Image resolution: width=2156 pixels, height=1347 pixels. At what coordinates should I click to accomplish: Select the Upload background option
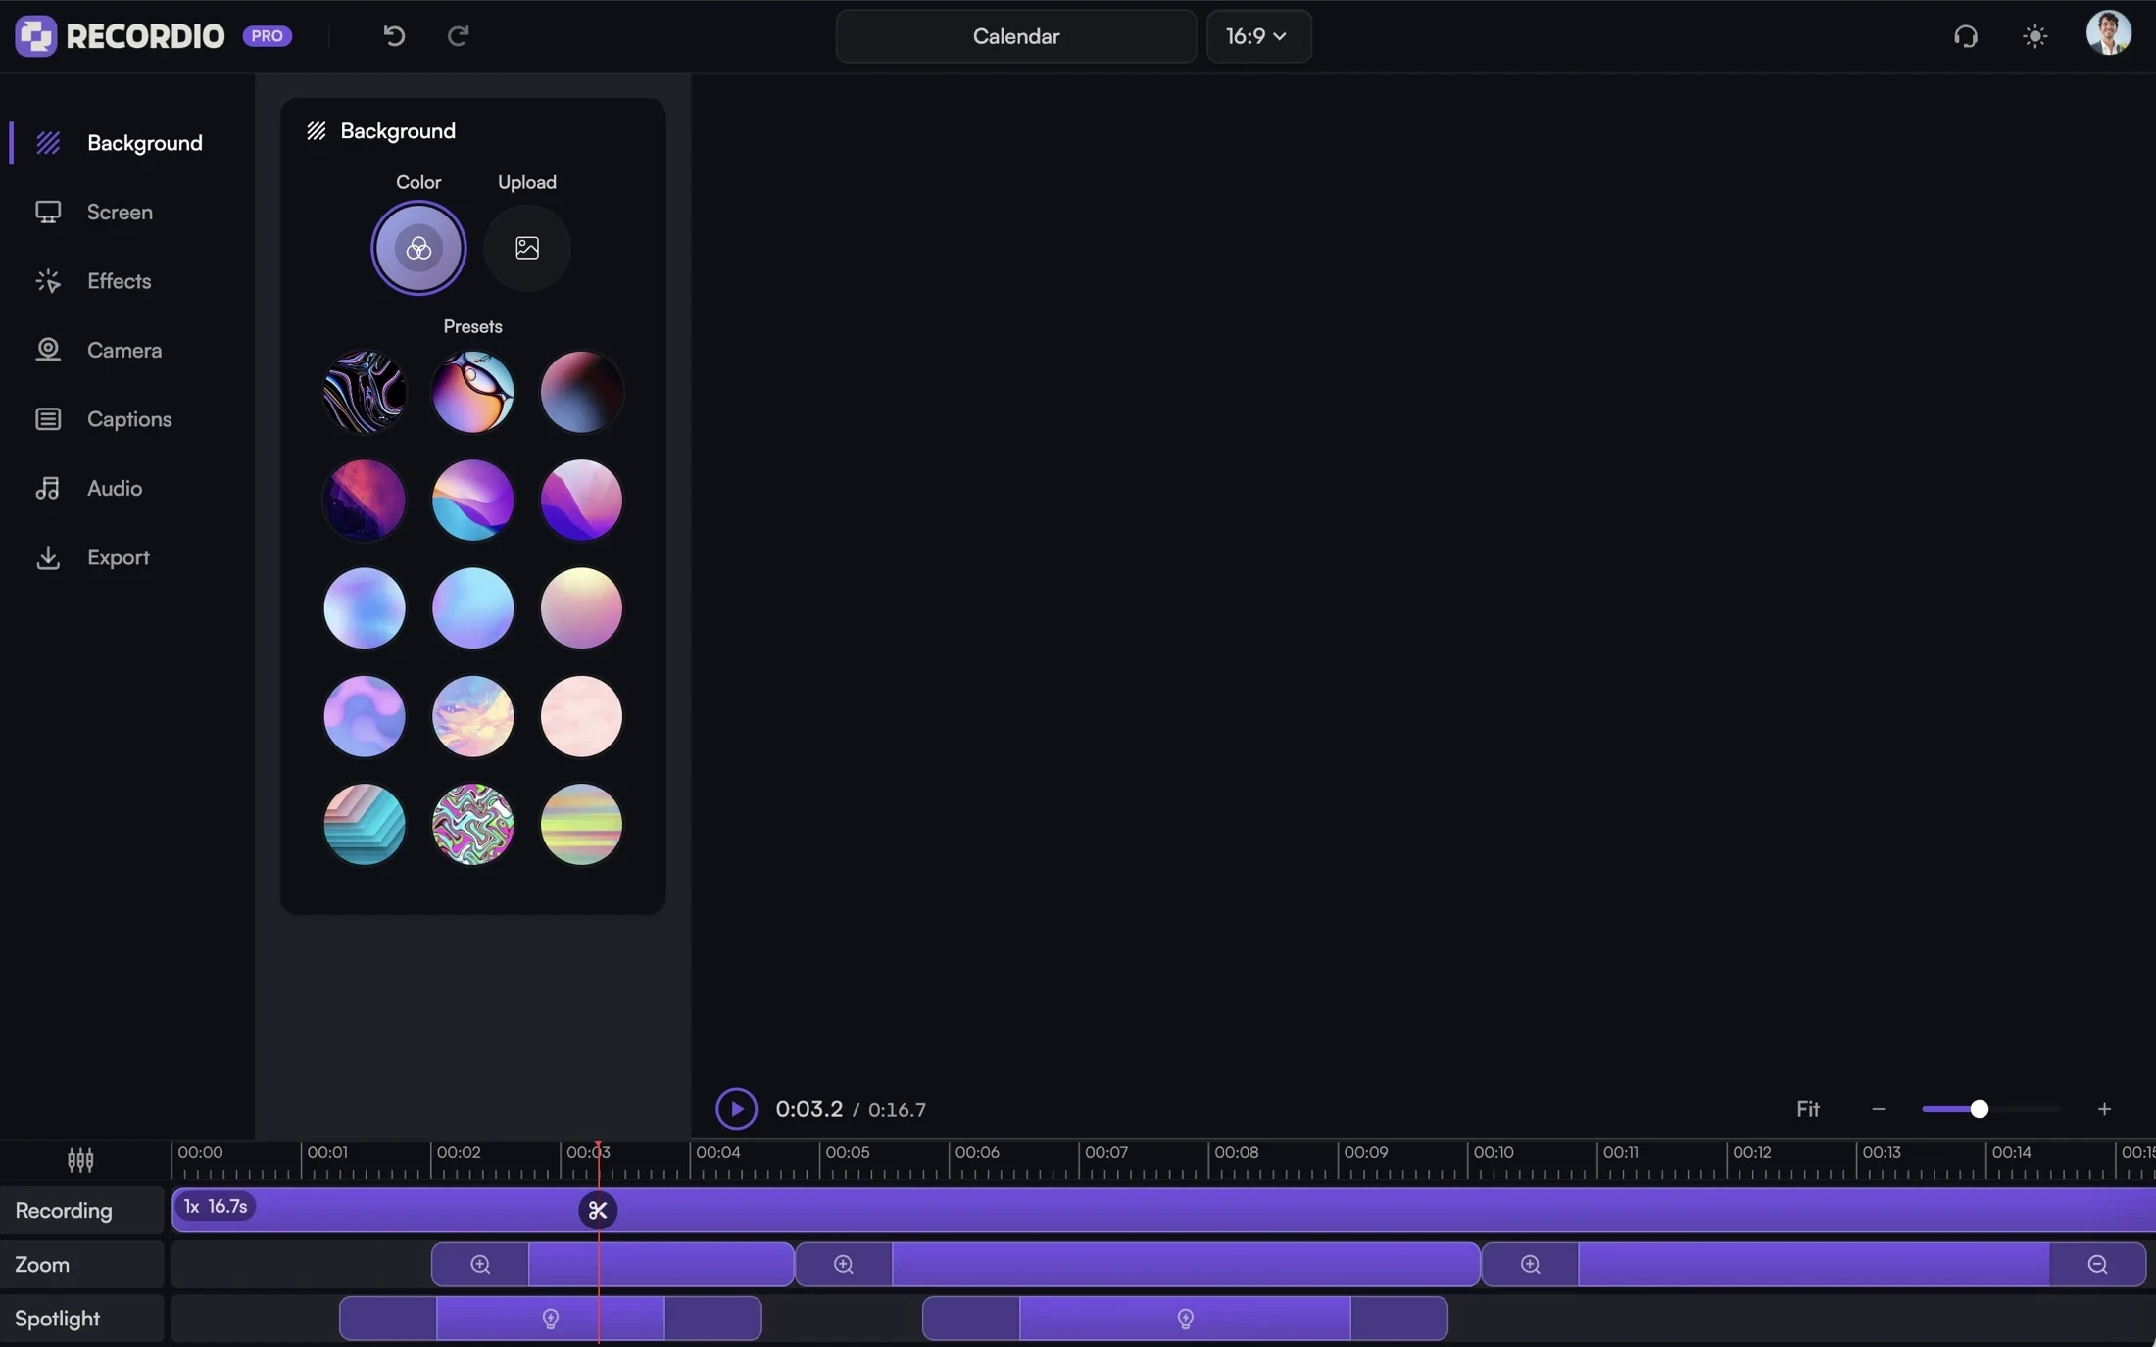tap(527, 248)
